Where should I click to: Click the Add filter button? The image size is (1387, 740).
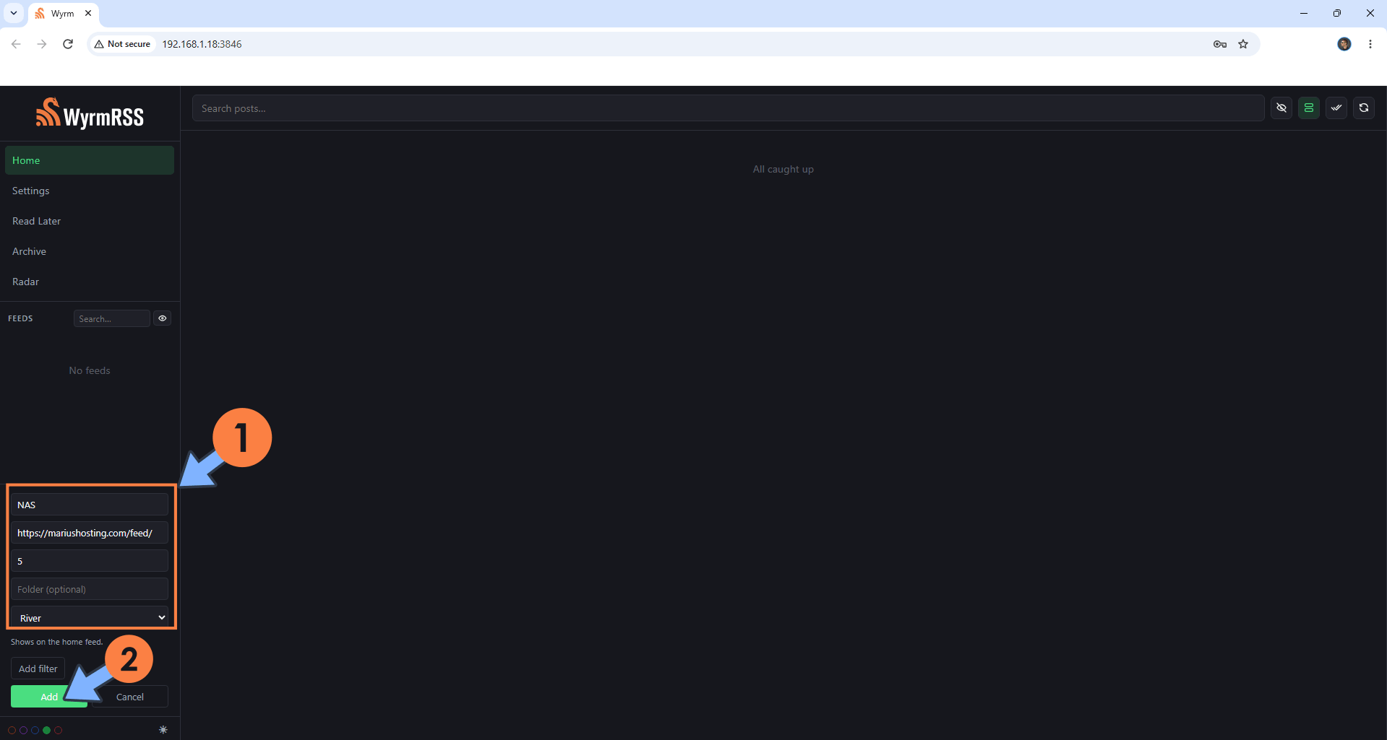[38, 669]
